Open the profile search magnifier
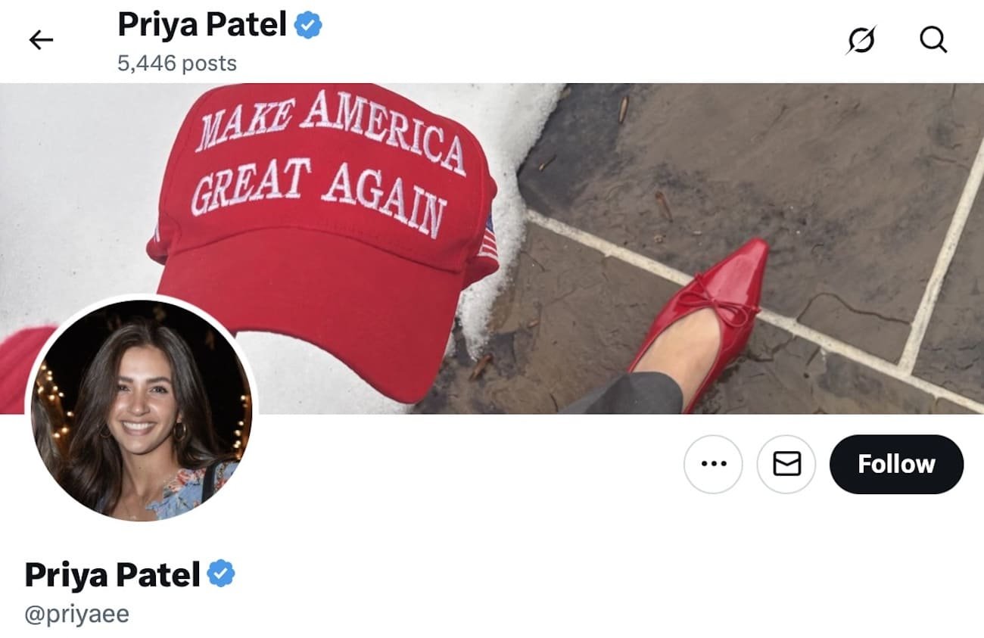984x638 pixels. (x=933, y=39)
